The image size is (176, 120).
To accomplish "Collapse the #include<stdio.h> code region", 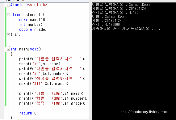I will tap(8, 5).
